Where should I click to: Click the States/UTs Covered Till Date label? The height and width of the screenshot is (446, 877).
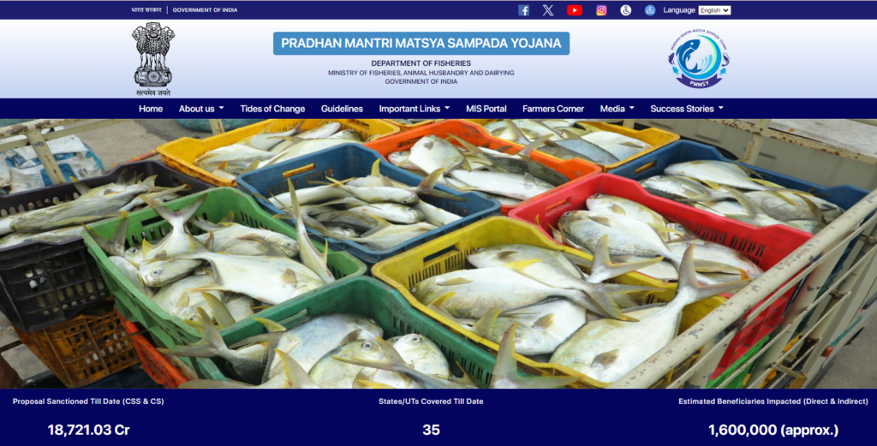tap(431, 401)
